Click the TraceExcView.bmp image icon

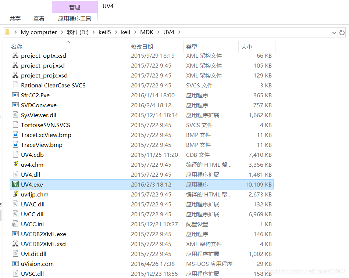point(15,135)
